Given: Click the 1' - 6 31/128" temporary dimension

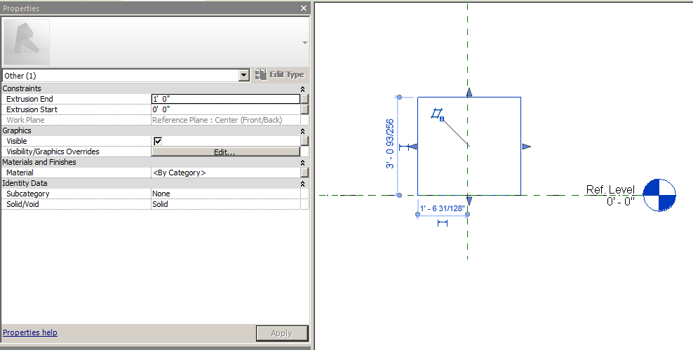Looking at the screenshot, I should coord(442,208).
